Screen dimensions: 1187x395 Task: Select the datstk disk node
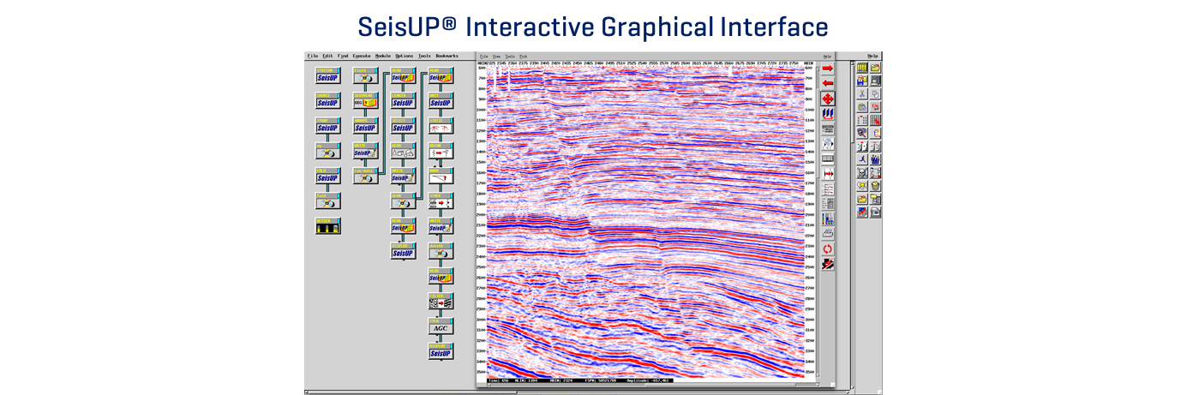click(441, 251)
